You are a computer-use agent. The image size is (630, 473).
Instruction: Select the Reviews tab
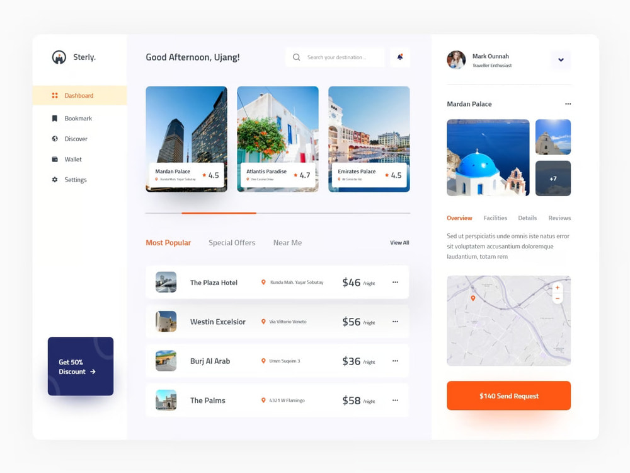[x=559, y=218]
